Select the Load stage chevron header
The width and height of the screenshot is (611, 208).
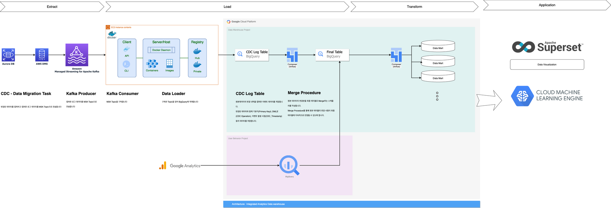click(x=227, y=7)
